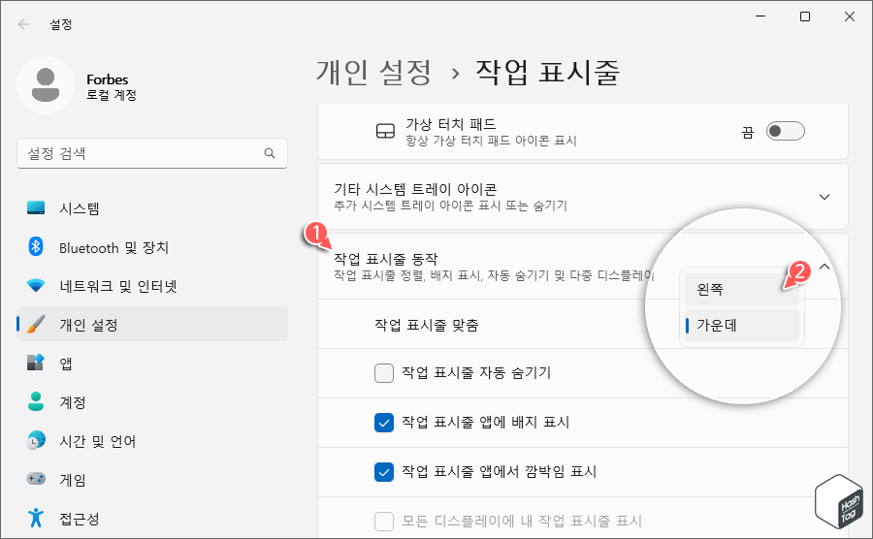Image resolution: width=873 pixels, height=539 pixels.
Task: Click the 계정 person icon
Action: tap(36, 401)
